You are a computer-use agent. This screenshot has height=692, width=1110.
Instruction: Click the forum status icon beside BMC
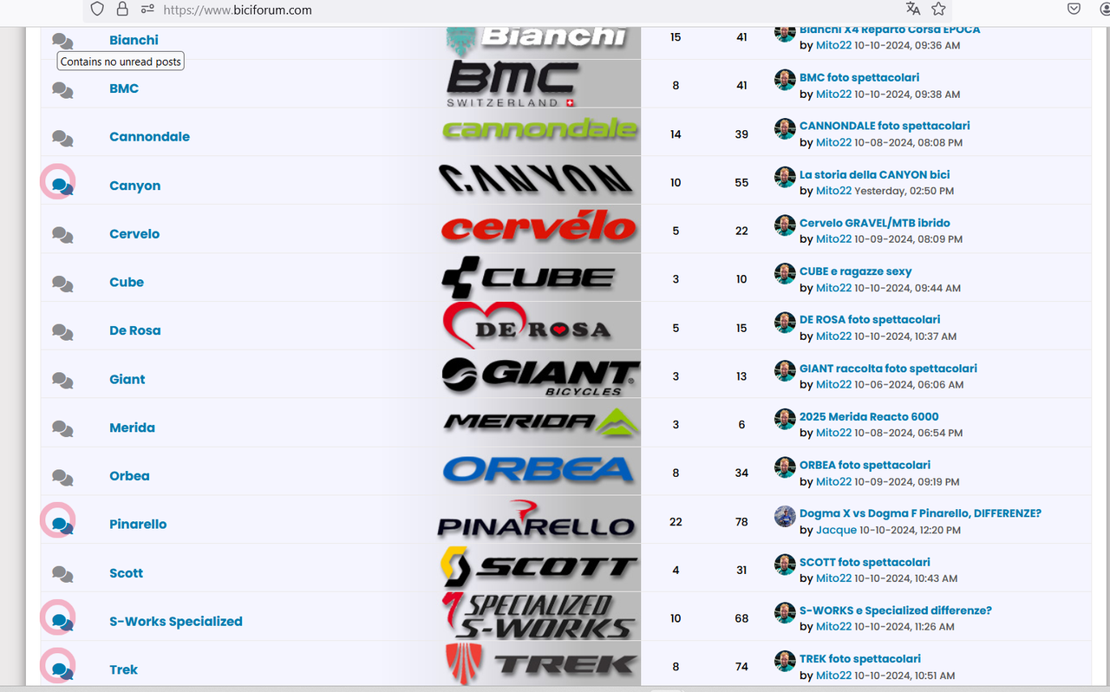(x=62, y=89)
